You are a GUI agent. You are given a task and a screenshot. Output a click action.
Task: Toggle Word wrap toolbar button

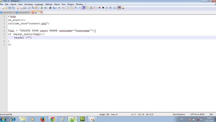tap(76, 8)
